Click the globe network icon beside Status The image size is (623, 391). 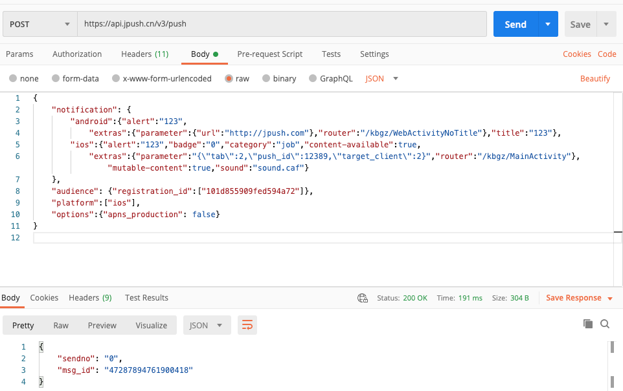[x=363, y=298]
